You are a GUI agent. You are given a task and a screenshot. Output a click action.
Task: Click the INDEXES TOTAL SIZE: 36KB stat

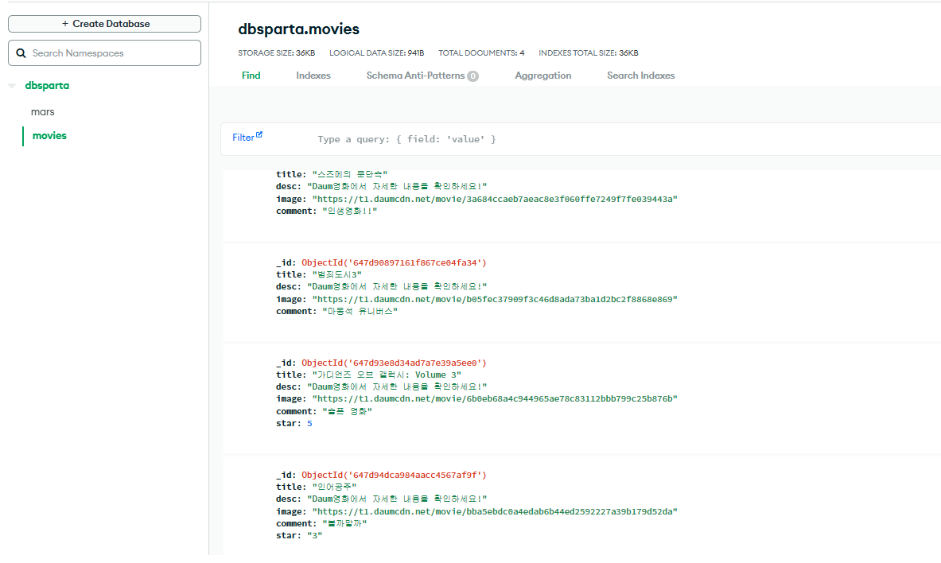tap(589, 52)
